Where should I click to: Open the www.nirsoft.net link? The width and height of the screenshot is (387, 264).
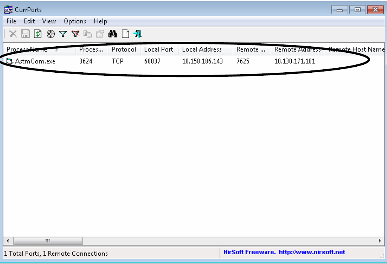[x=312, y=252]
